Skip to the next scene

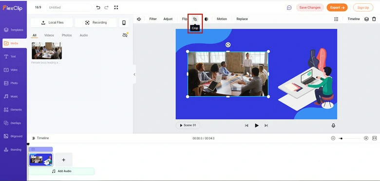[266, 126]
